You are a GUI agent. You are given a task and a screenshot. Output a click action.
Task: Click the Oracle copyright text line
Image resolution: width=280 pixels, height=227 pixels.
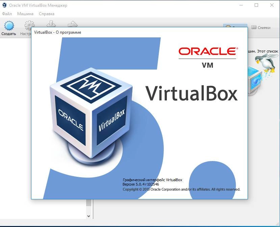click(x=181, y=189)
